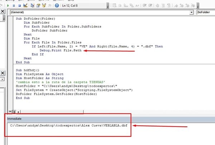The width and height of the screenshot is (215, 145).
Task: Click List Constants icon
Action: (120, 5)
